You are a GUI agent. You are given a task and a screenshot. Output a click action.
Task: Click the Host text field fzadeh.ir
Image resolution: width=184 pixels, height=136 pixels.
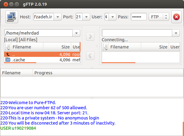coord(43,17)
